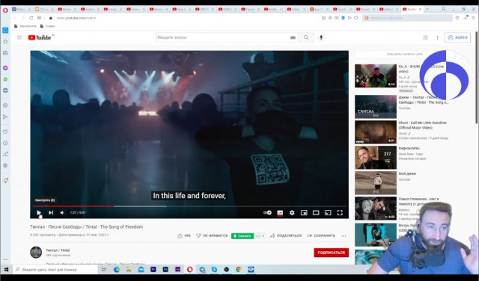Image resolution: width=479 pixels, height=281 pixels.
Task: Enter fullscreen mode in the player
Action: [x=340, y=213]
